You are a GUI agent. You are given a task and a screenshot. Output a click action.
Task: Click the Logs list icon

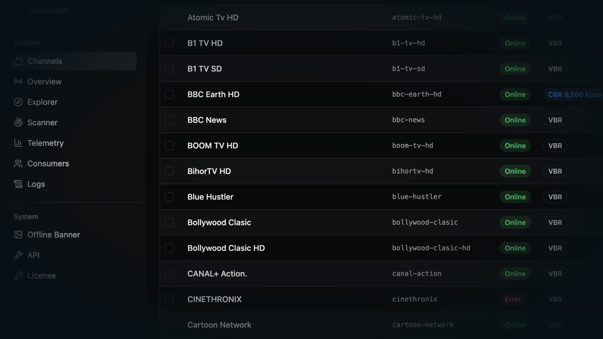click(x=18, y=184)
